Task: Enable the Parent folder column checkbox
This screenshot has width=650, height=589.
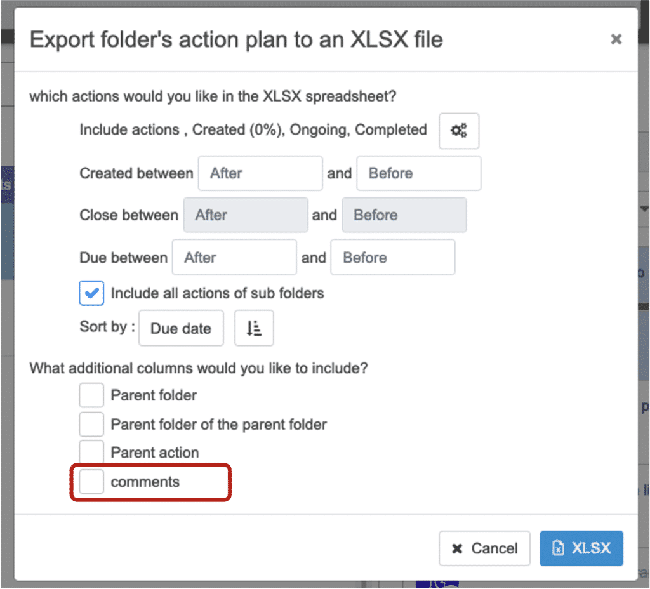Action: point(91,395)
